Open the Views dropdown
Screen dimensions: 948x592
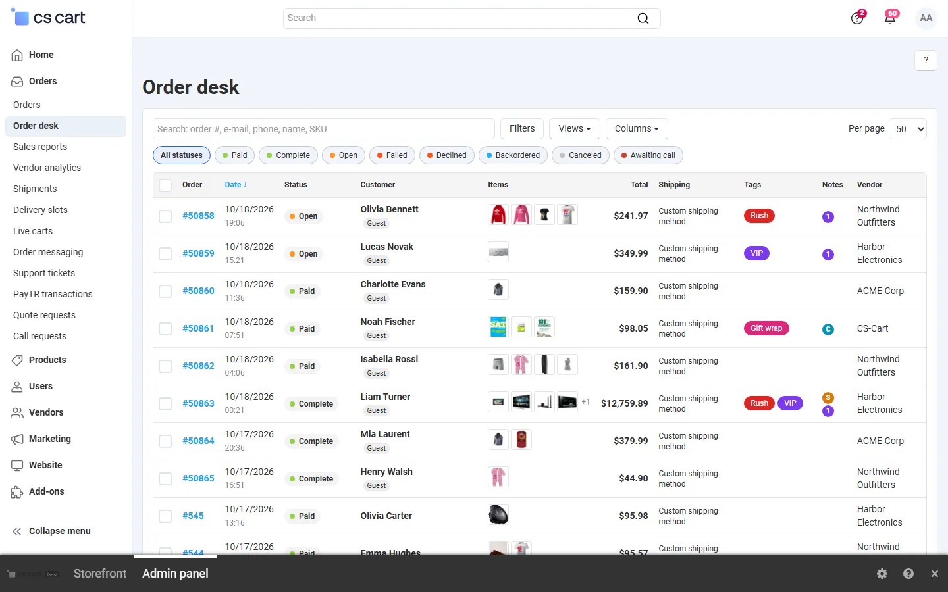[x=574, y=129]
